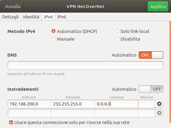Toggle the Instradamenti Automatico switch on

click(151, 89)
